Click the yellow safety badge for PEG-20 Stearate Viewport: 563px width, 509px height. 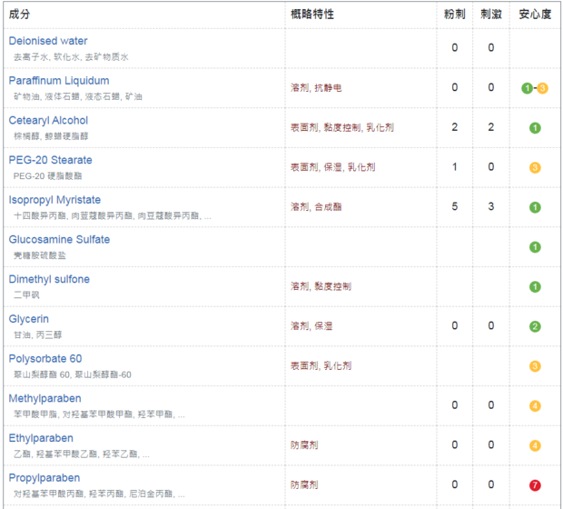535,167
